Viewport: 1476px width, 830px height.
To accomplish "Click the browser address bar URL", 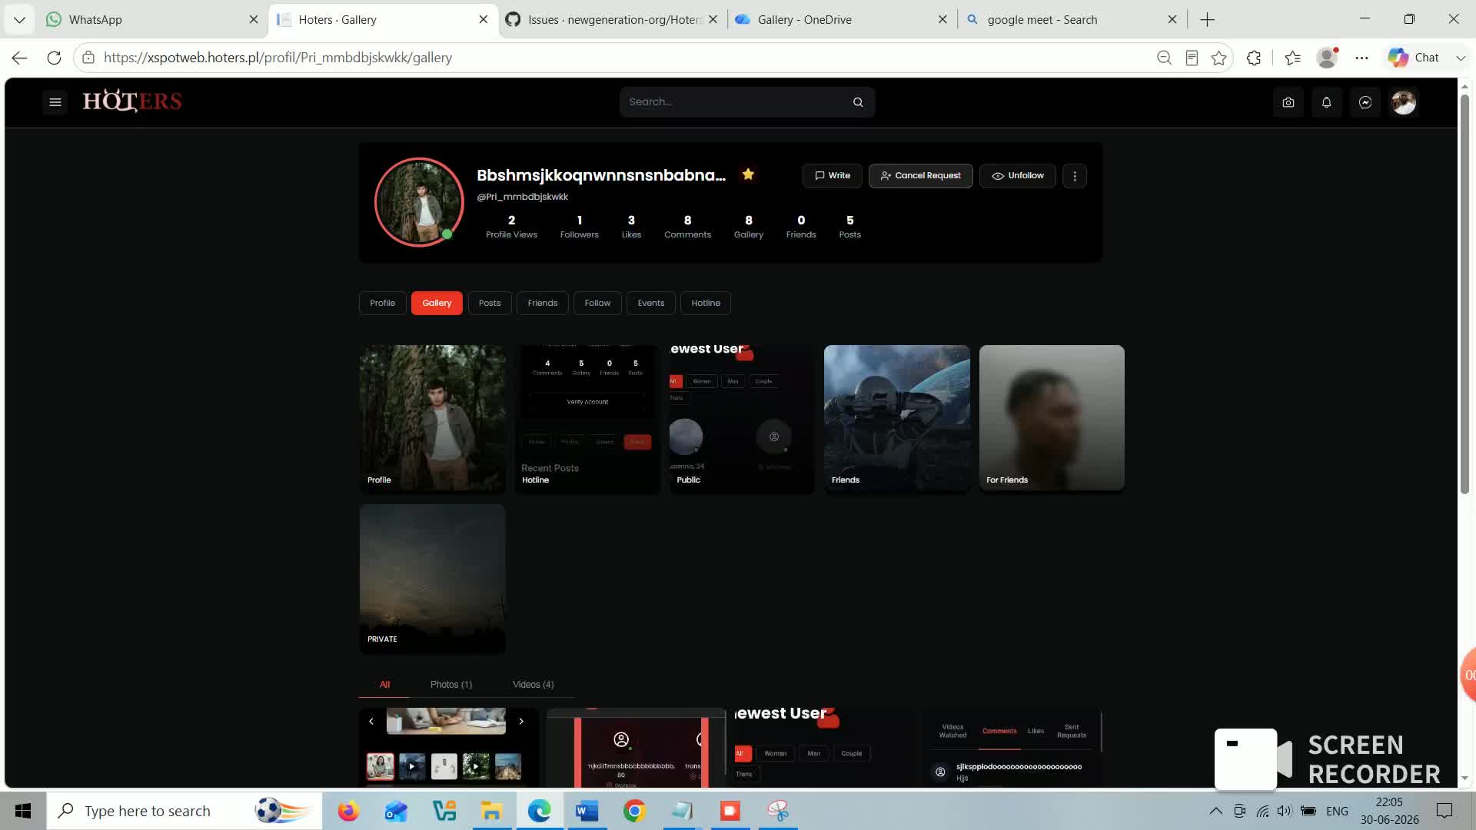I will point(278,58).
